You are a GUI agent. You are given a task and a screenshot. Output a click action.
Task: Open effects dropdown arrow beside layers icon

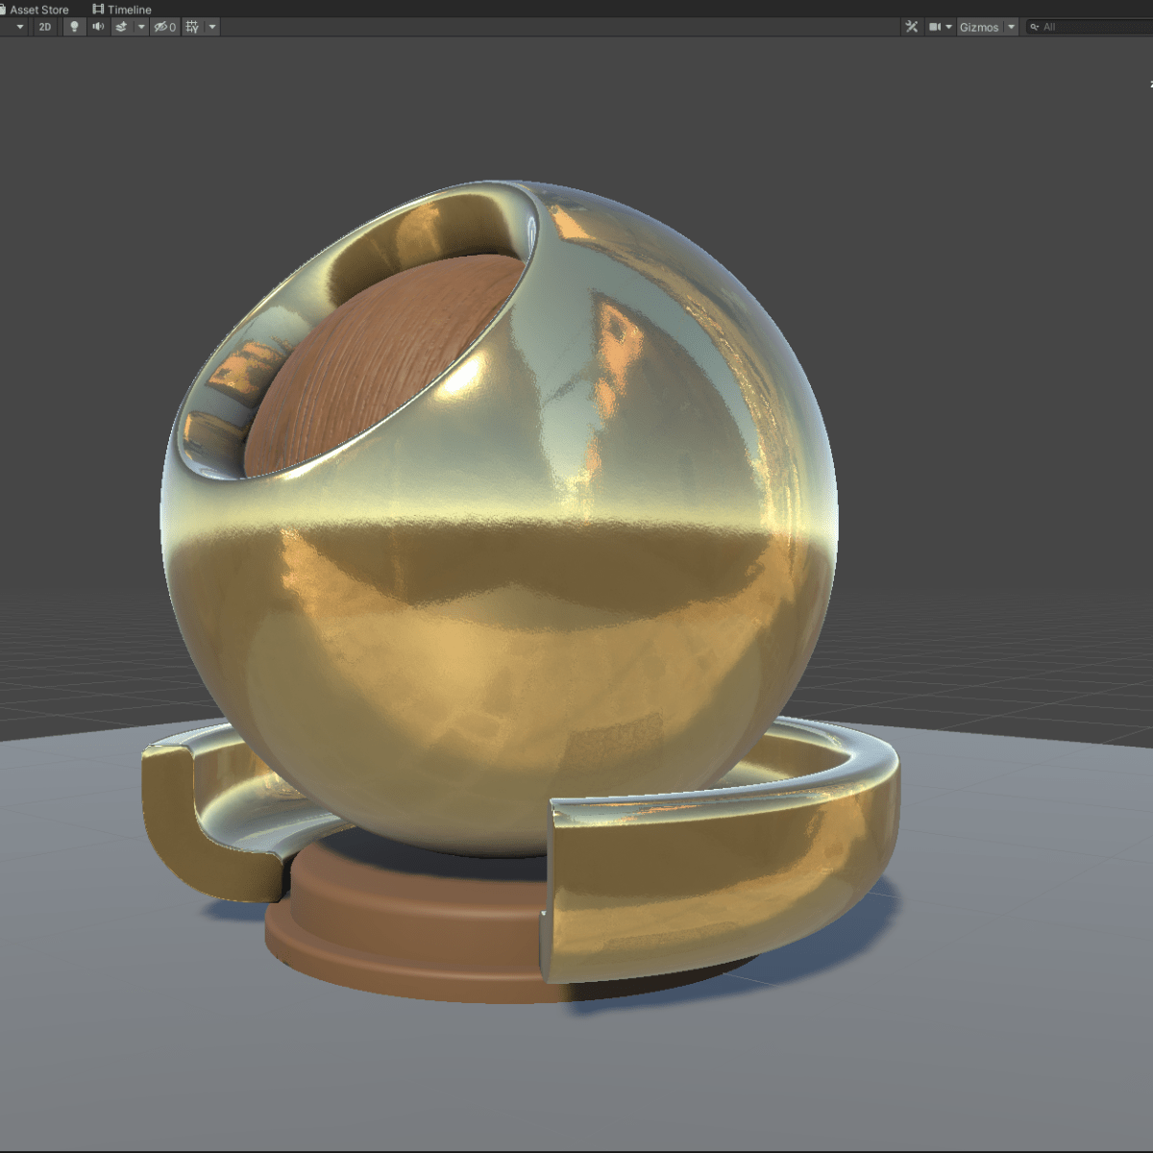141,27
